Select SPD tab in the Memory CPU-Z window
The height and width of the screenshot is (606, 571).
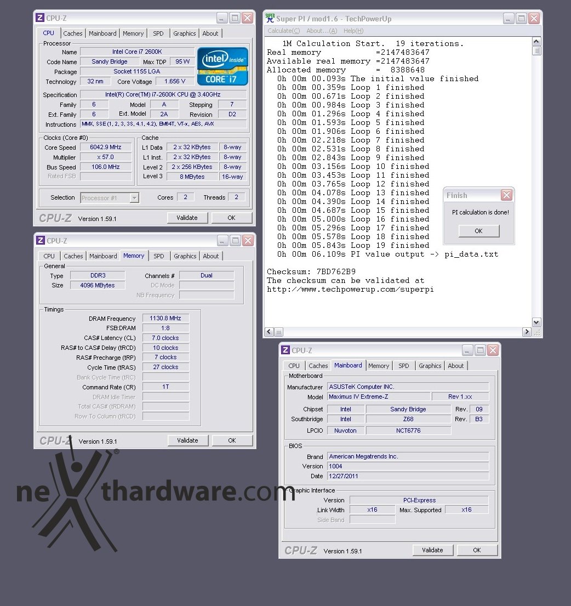(x=159, y=256)
